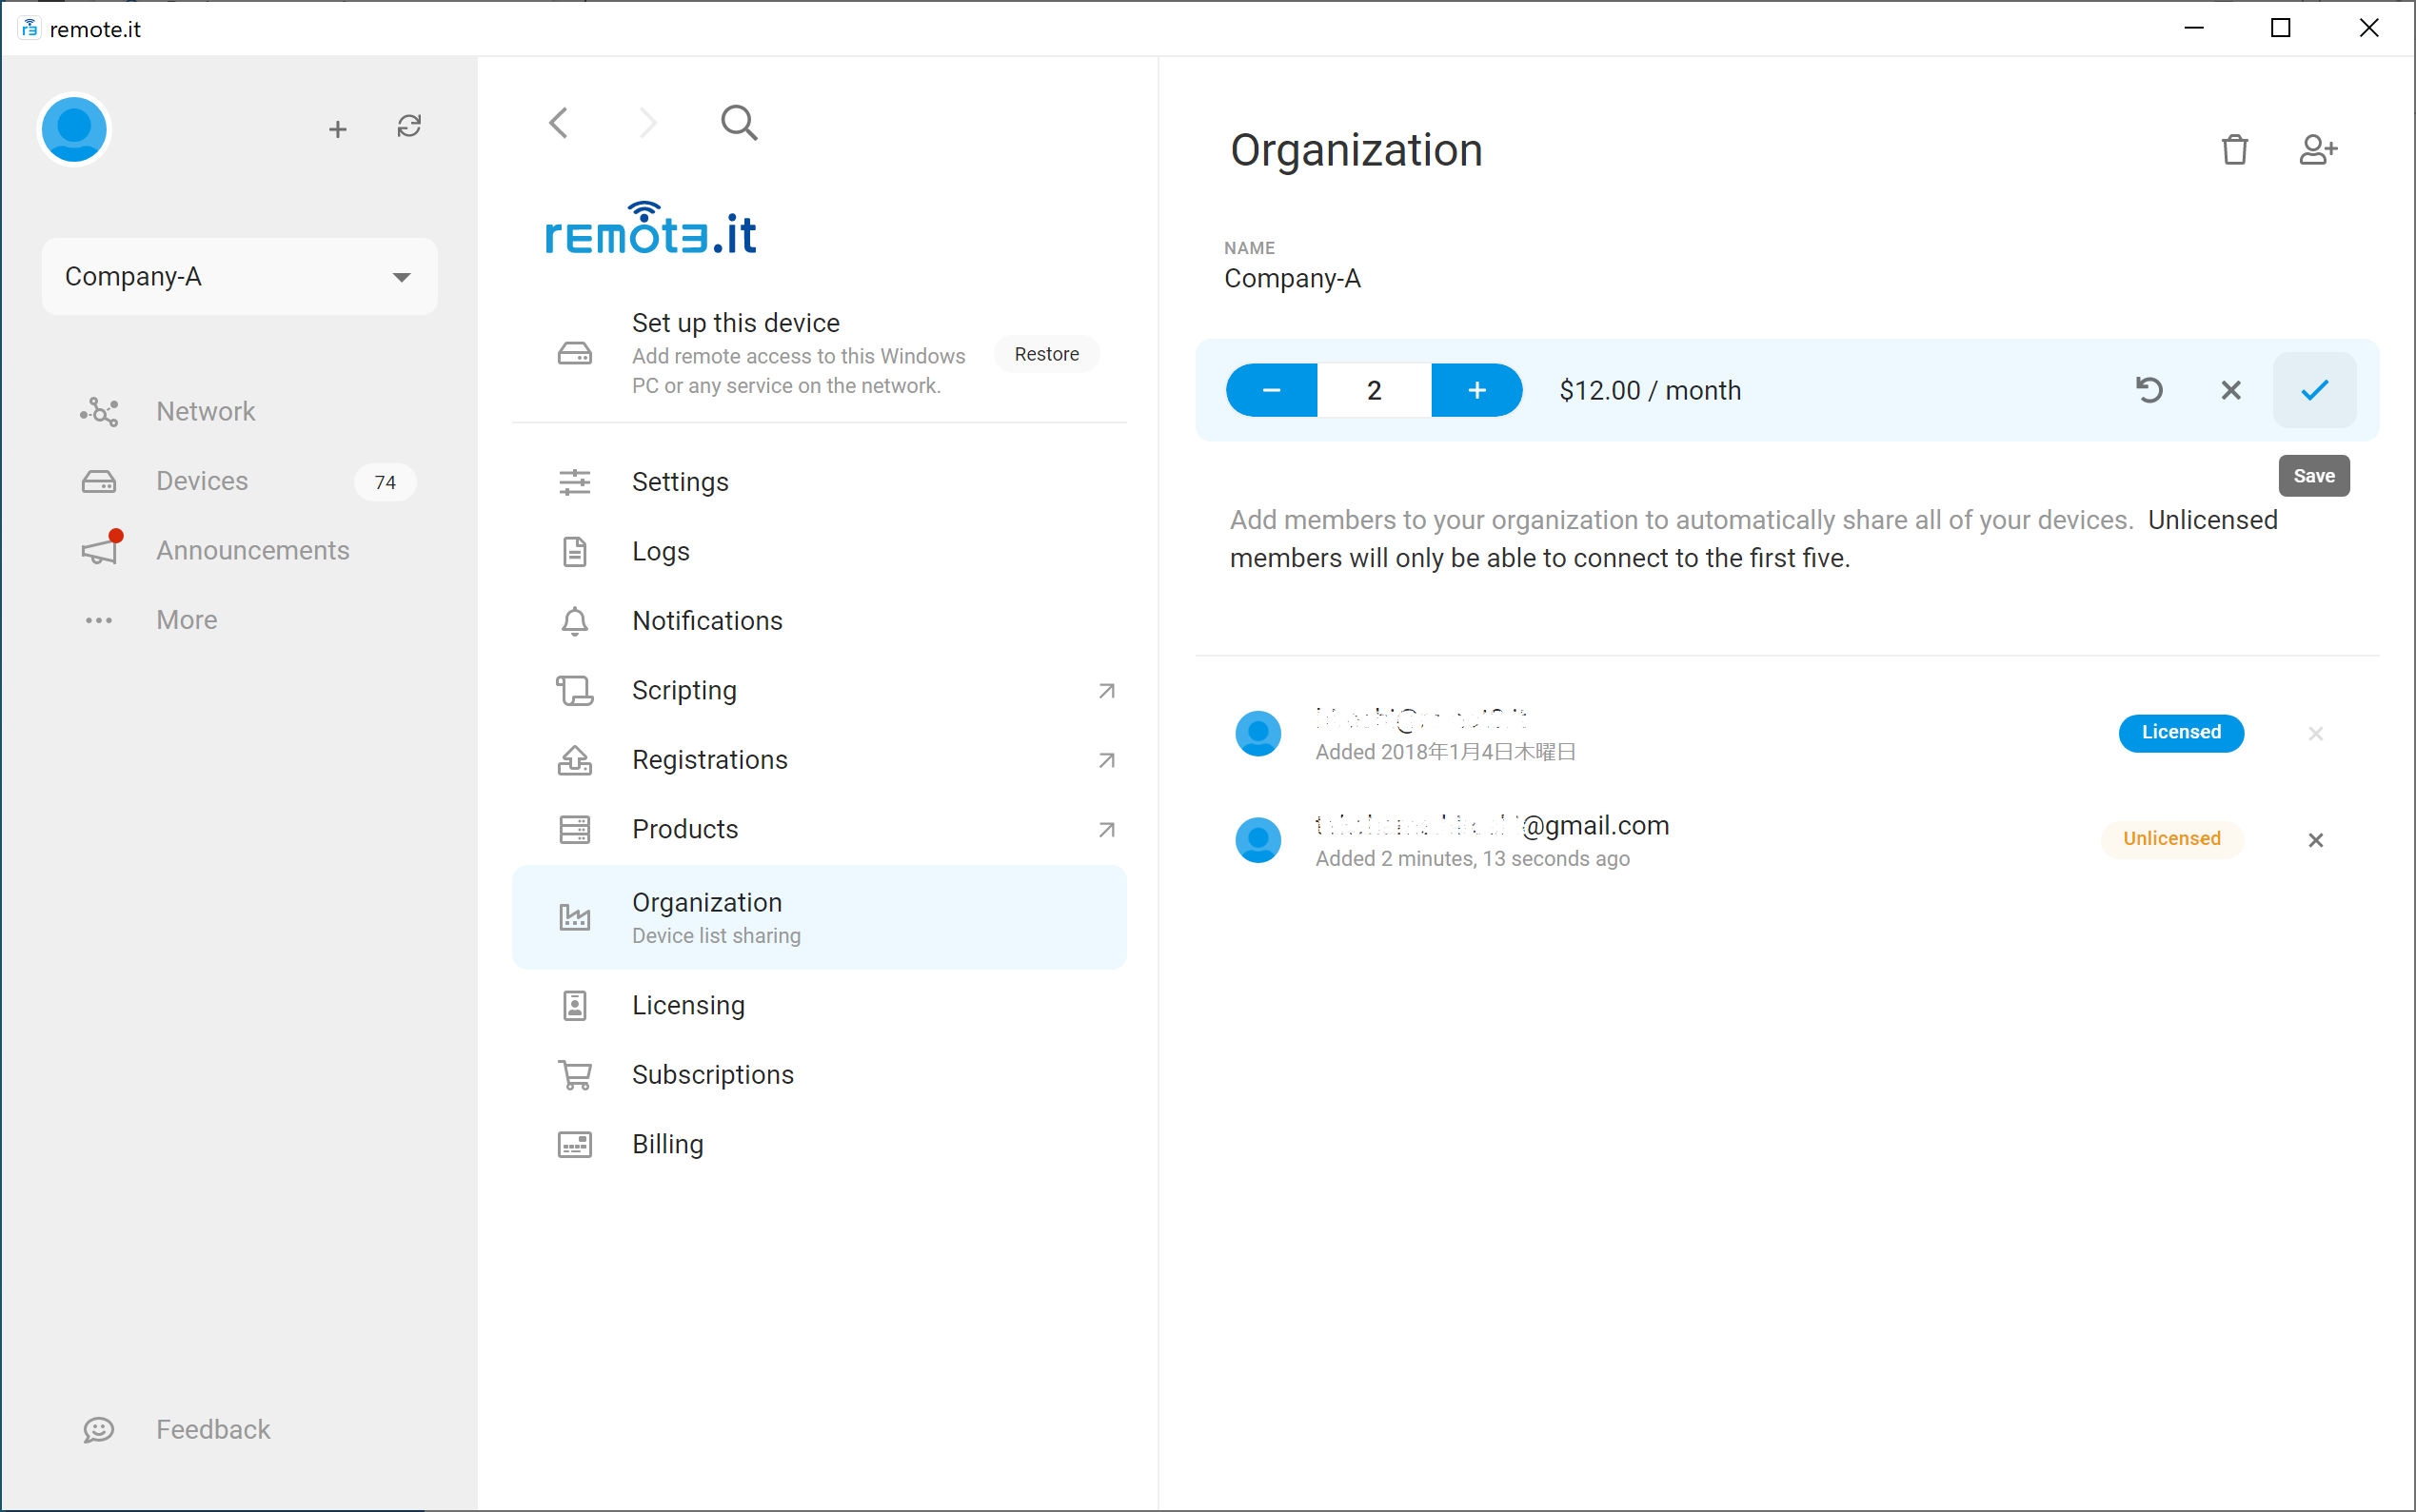Click the Network nodes icon
Screen dimensions: 2416x1512
click(x=99, y=411)
